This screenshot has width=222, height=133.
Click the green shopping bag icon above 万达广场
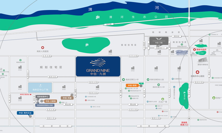[x=163, y=99]
